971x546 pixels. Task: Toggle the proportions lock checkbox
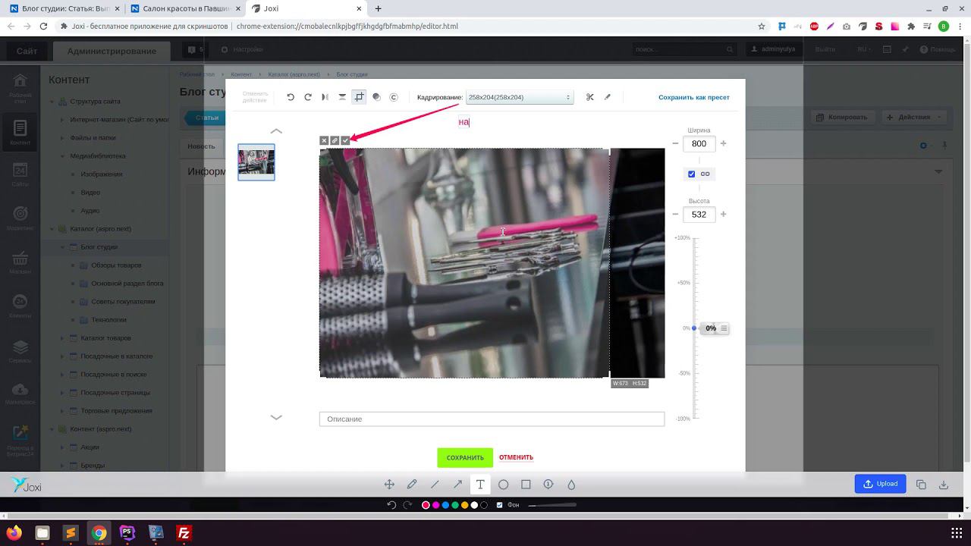point(692,174)
